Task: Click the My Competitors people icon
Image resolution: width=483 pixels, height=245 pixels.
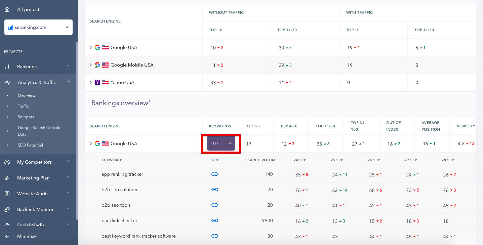Action: pyautogui.click(x=7, y=162)
